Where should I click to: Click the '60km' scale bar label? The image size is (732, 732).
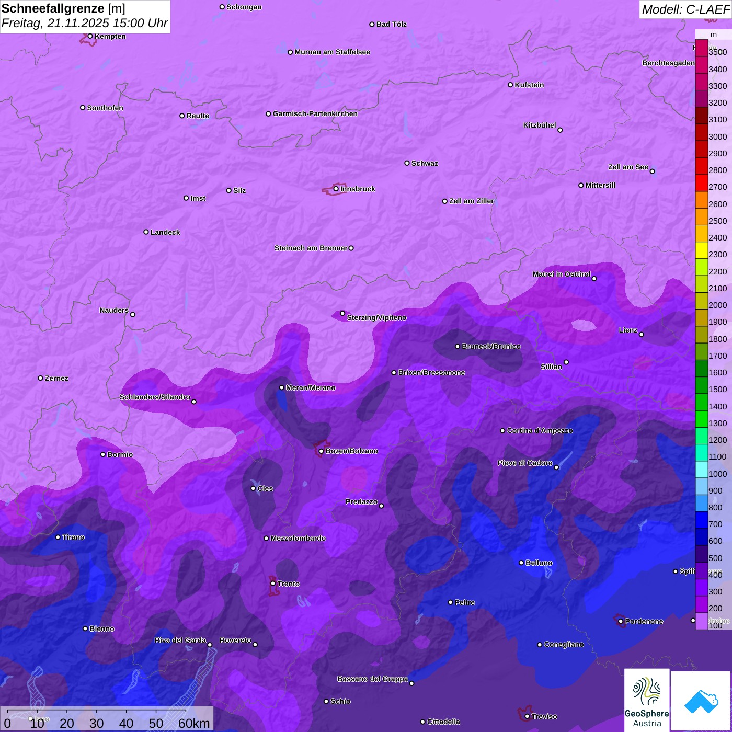[194, 723]
